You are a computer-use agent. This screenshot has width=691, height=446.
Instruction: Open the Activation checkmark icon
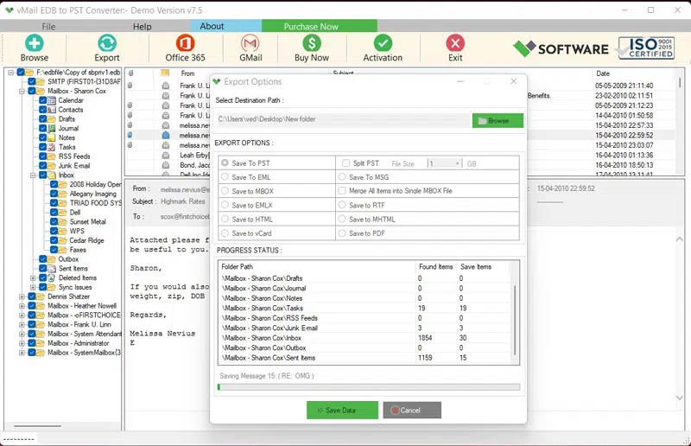coord(383,43)
